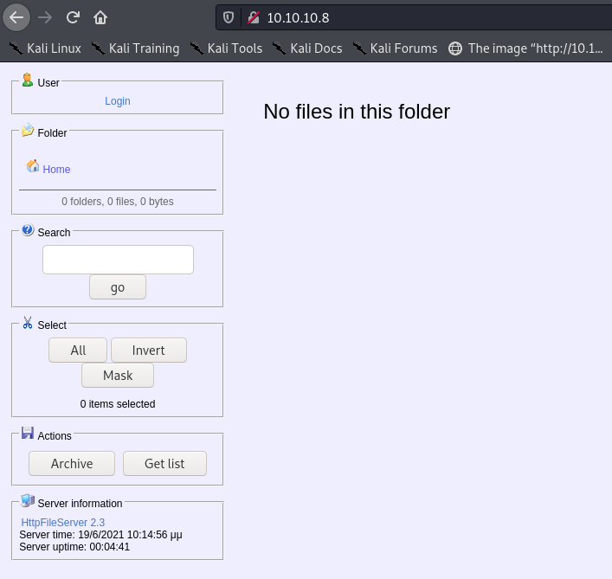This screenshot has width=612, height=579.
Task: Click the Archive action button
Action: coord(72,464)
